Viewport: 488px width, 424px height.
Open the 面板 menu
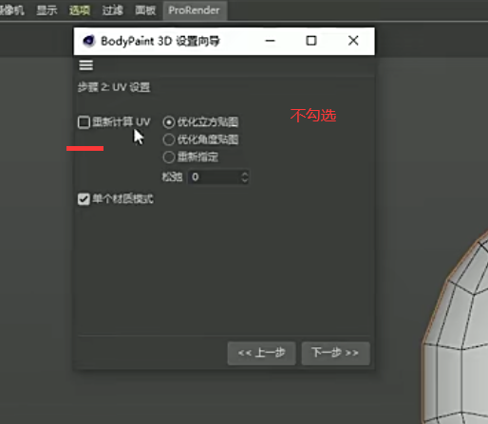tap(145, 10)
